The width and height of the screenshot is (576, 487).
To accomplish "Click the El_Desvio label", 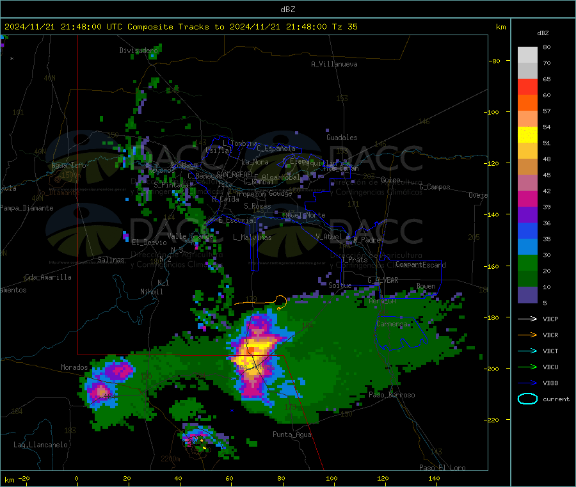I will [x=149, y=243].
